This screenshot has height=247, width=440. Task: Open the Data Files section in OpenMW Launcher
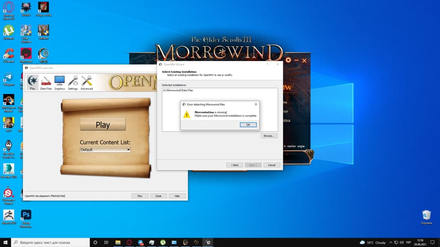[x=46, y=83]
